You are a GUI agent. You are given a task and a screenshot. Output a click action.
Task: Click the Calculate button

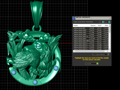click(92, 63)
